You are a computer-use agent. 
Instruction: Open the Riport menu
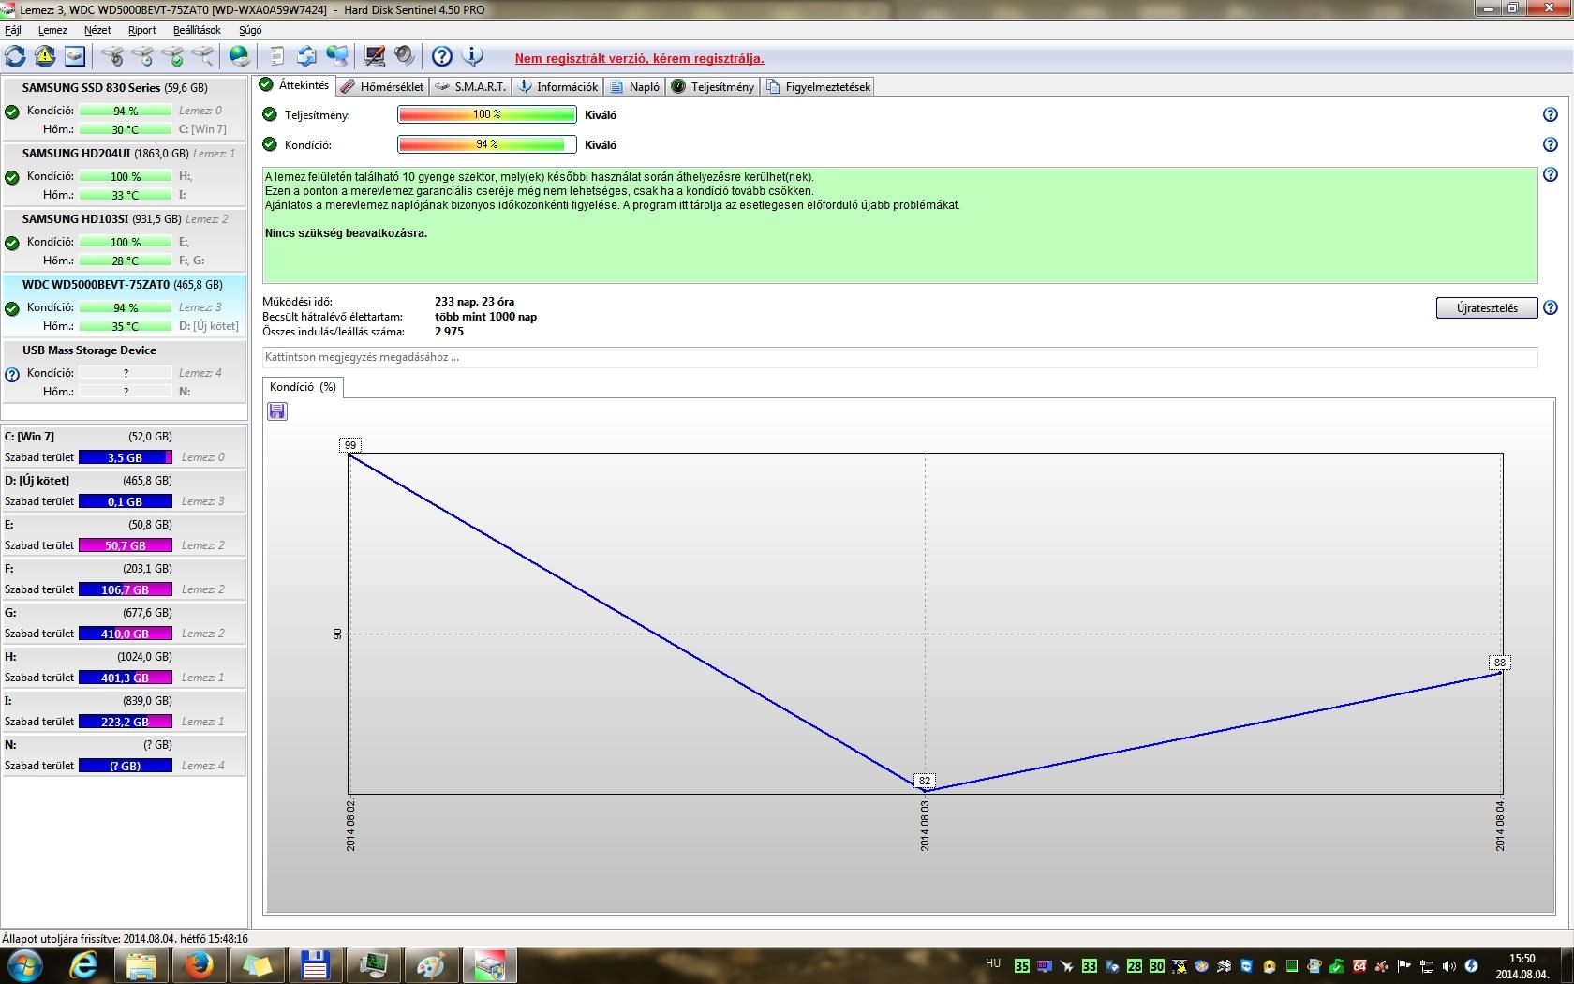pos(142,30)
